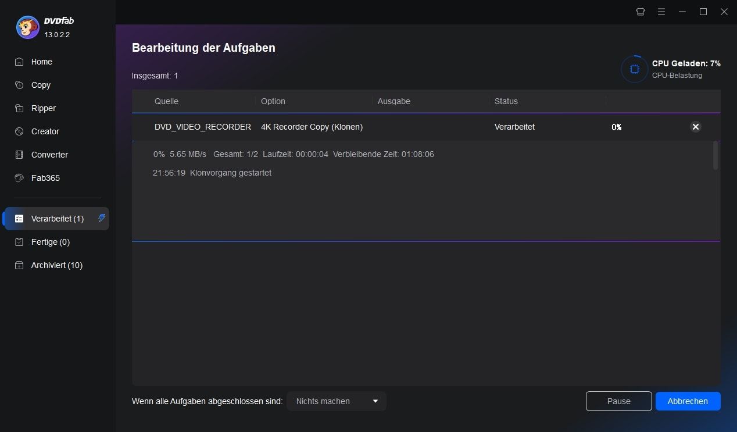Click the Option column header

click(x=273, y=101)
